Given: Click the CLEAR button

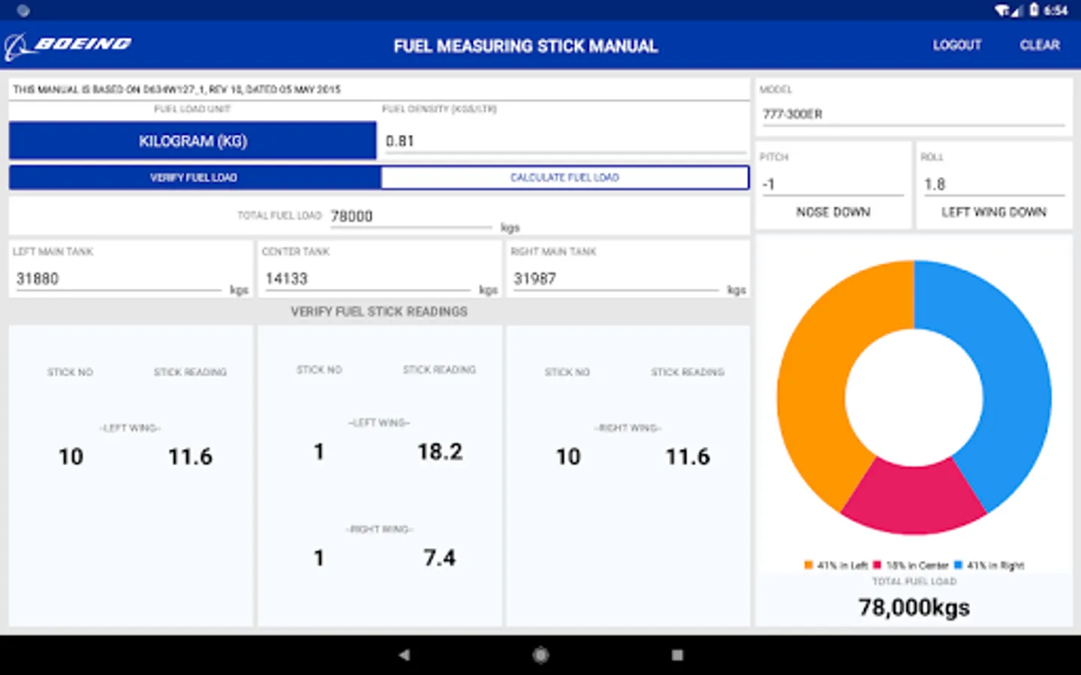Looking at the screenshot, I should point(1040,45).
